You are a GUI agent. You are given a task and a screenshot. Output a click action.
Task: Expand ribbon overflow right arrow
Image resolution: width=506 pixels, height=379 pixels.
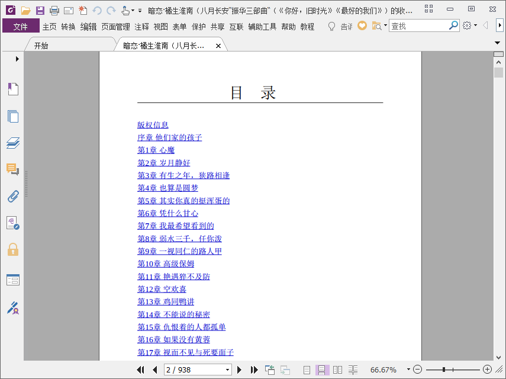(x=499, y=25)
